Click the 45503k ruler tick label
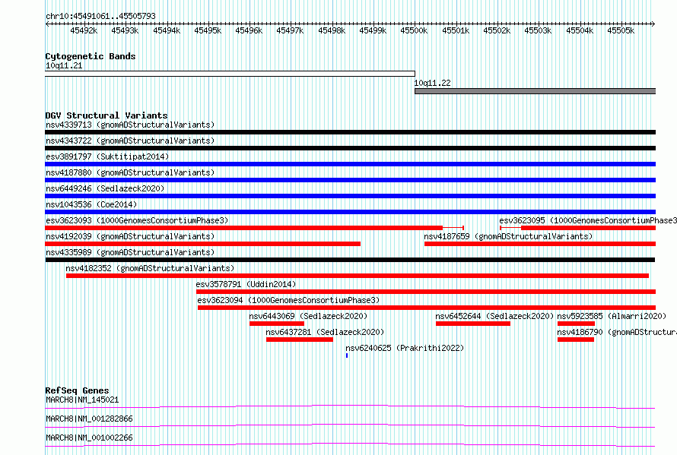Image resolution: width=677 pixels, height=455 pixels. (538, 31)
